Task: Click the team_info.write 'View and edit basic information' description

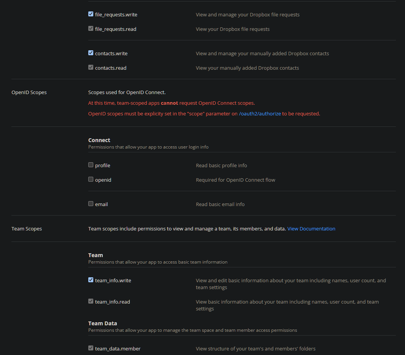Action: (291, 284)
